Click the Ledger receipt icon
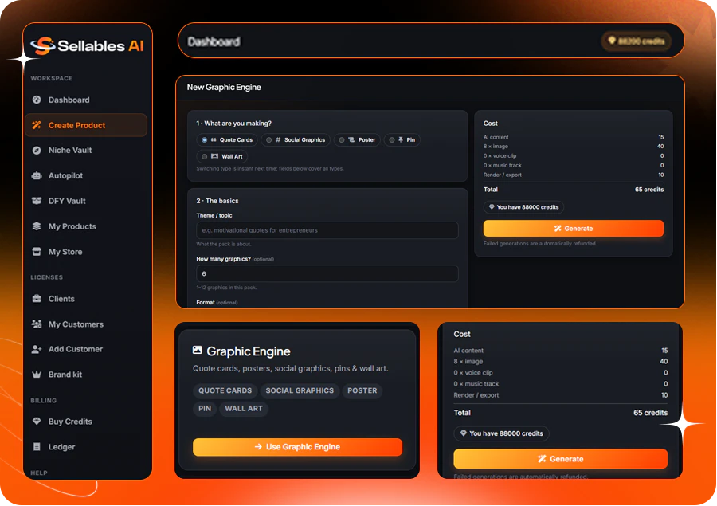Screen dimensions: 717x506 [x=37, y=446]
